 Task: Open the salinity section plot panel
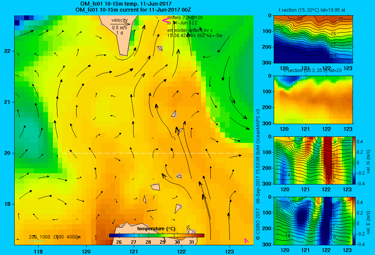[x=313, y=100]
